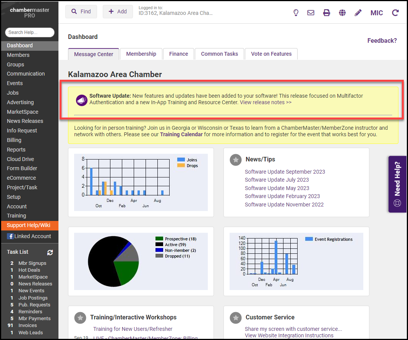The height and width of the screenshot is (340, 408).
Task: Open the Facebook Linked Account item
Action: [x=29, y=236]
